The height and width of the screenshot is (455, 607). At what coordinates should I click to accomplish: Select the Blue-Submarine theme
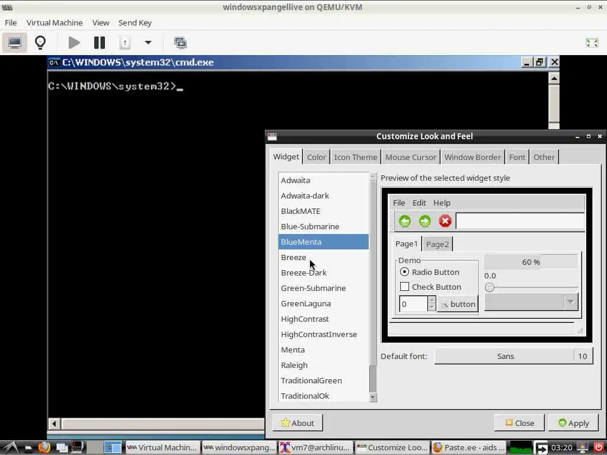323,226
